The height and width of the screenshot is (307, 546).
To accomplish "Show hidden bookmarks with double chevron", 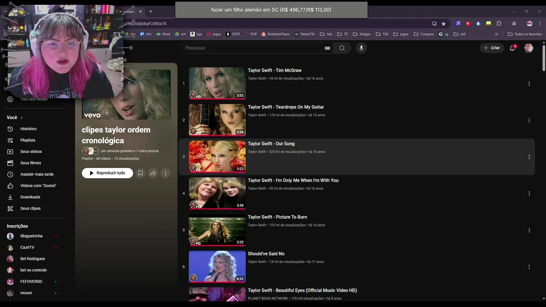I will [x=496, y=34].
